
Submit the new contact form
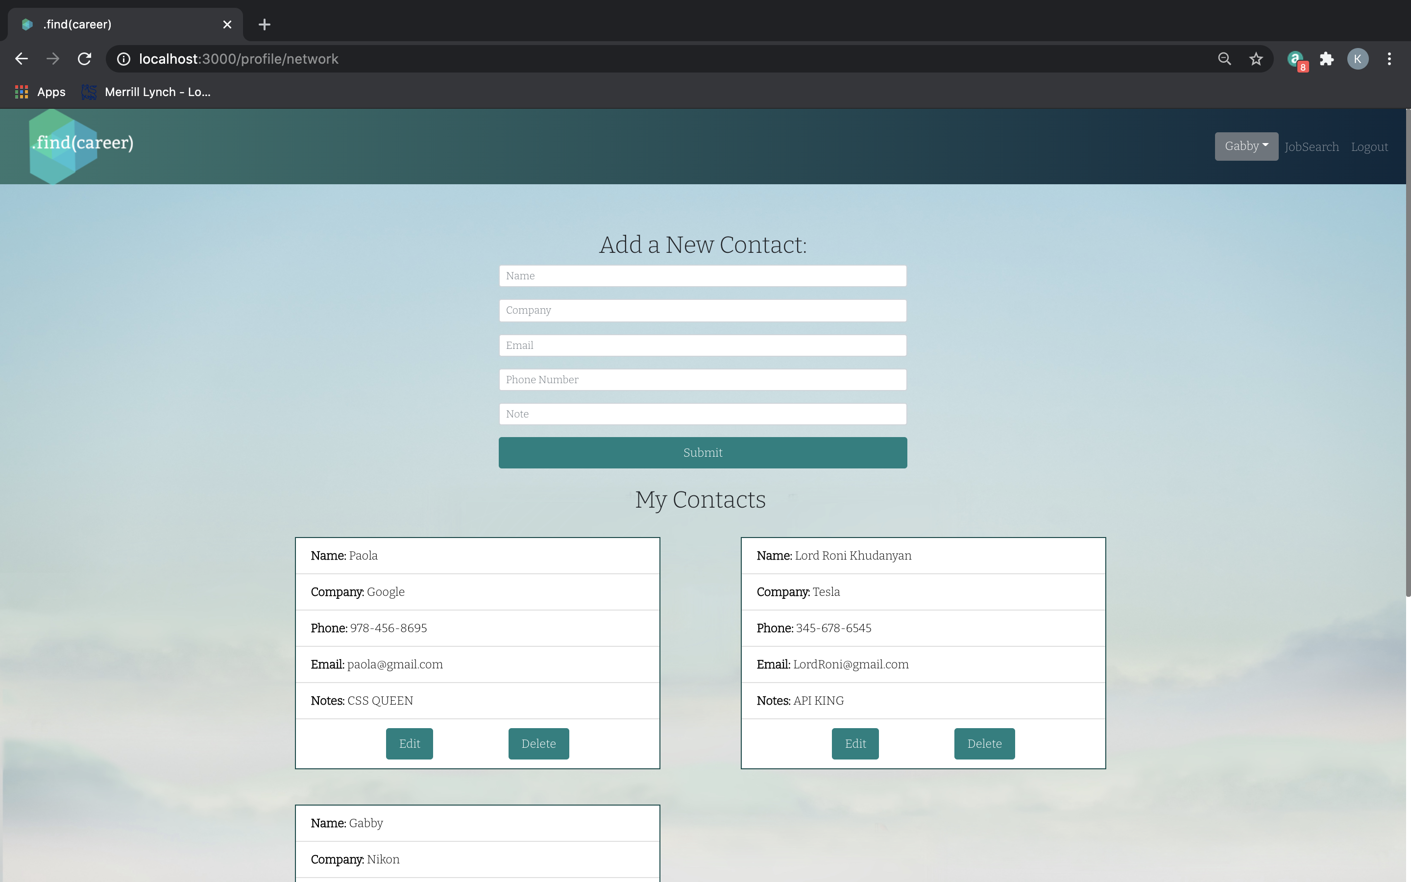pyautogui.click(x=703, y=453)
